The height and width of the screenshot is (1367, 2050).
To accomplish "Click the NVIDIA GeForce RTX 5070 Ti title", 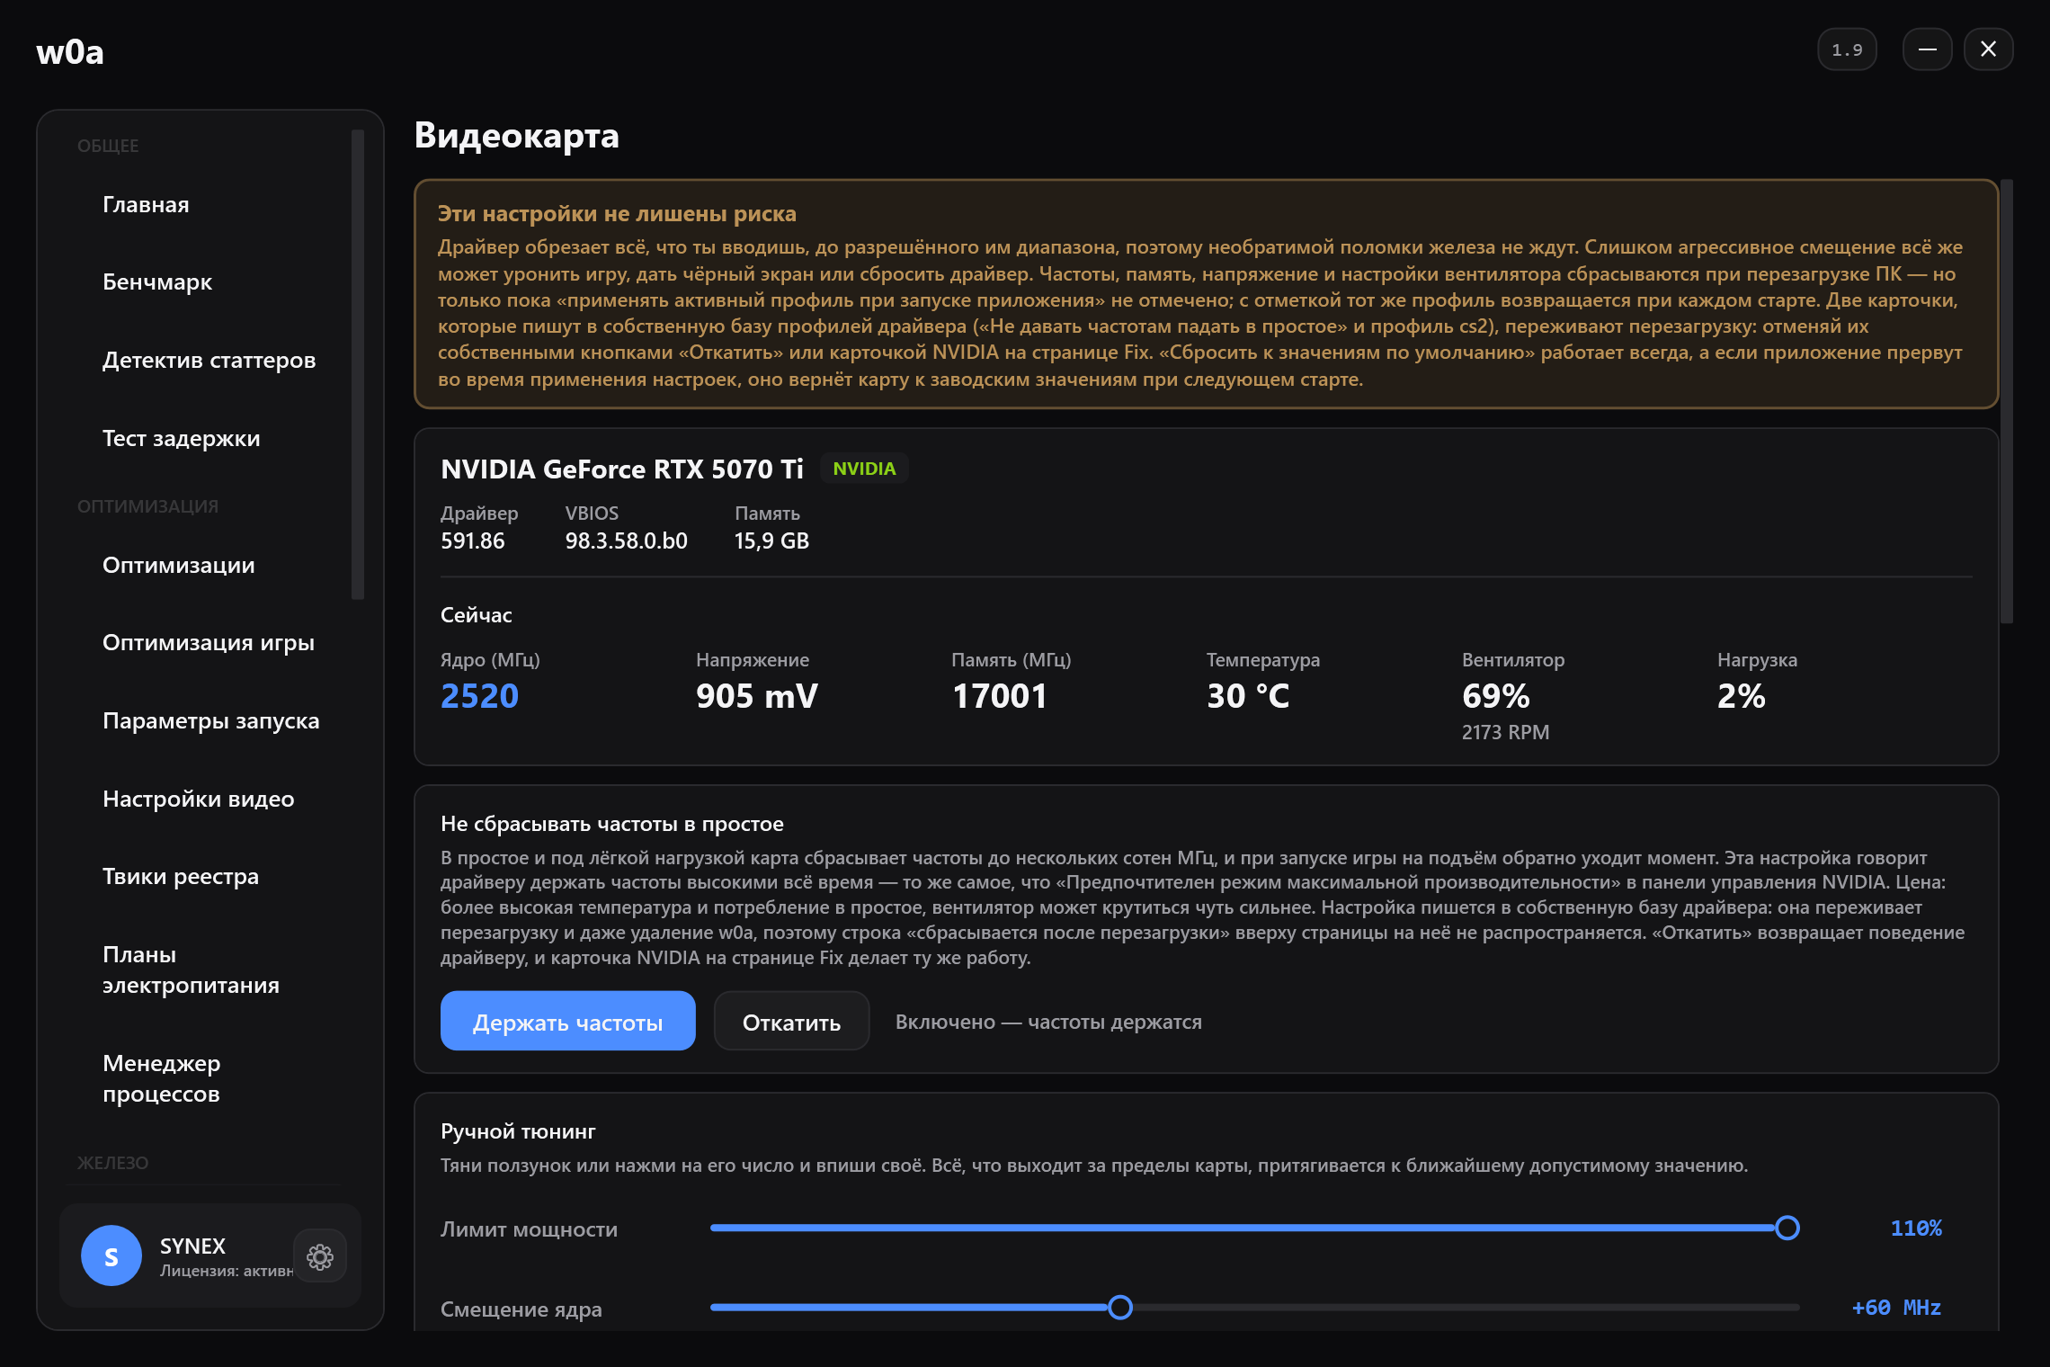I will coord(621,469).
